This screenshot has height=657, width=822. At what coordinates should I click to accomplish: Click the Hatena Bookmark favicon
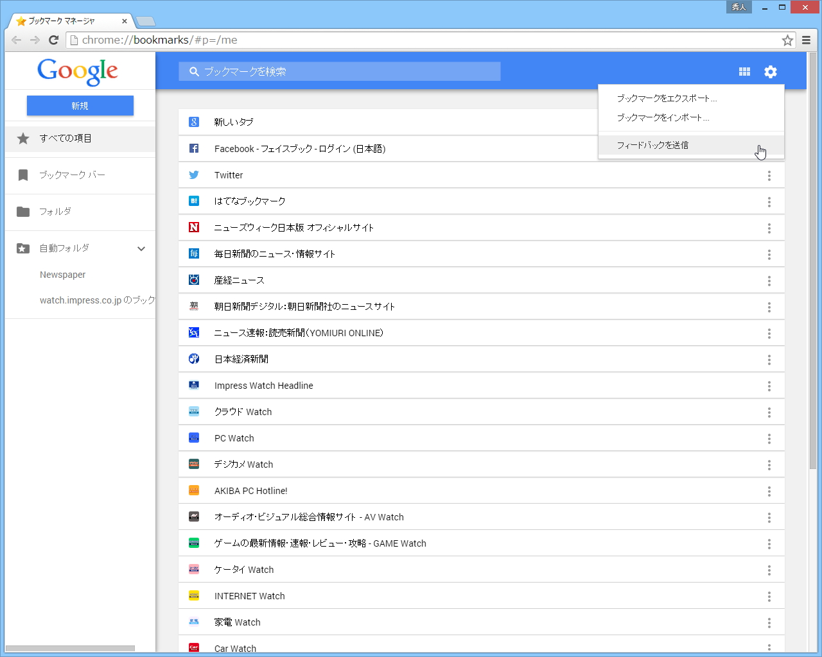click(193, 201)
